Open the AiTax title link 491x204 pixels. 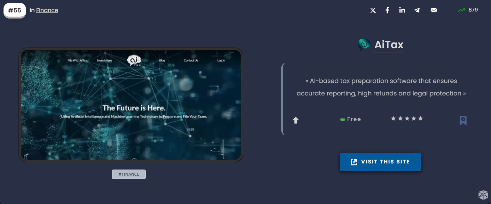pos(389,45)
